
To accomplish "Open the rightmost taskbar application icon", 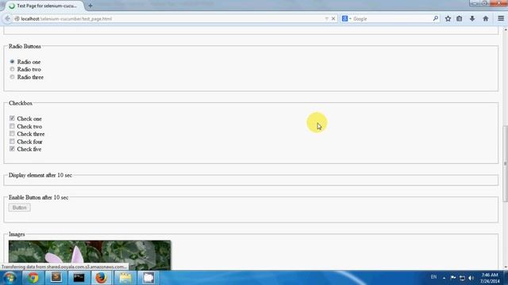I will point(148,278).
